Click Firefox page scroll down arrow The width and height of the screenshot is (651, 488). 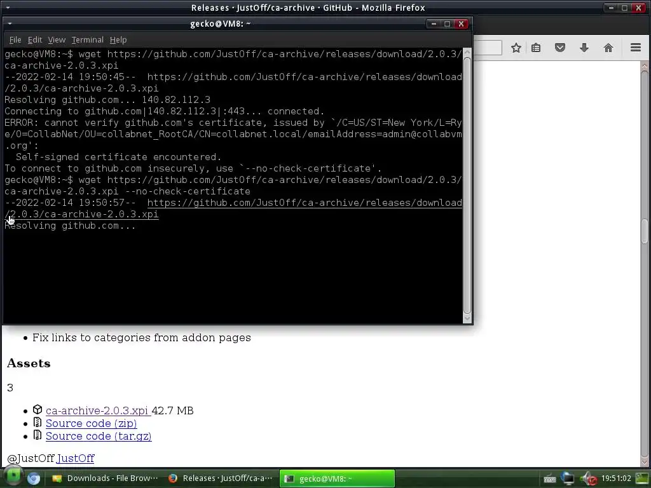tap(645, 461)
